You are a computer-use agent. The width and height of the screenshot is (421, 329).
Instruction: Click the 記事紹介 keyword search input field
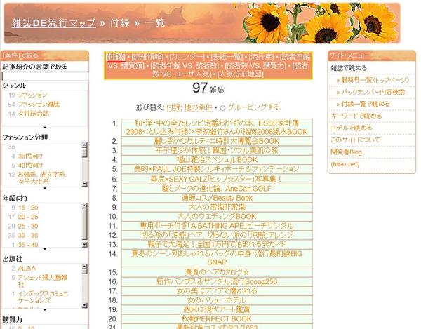pyautogui.click(x=44, y=76)
